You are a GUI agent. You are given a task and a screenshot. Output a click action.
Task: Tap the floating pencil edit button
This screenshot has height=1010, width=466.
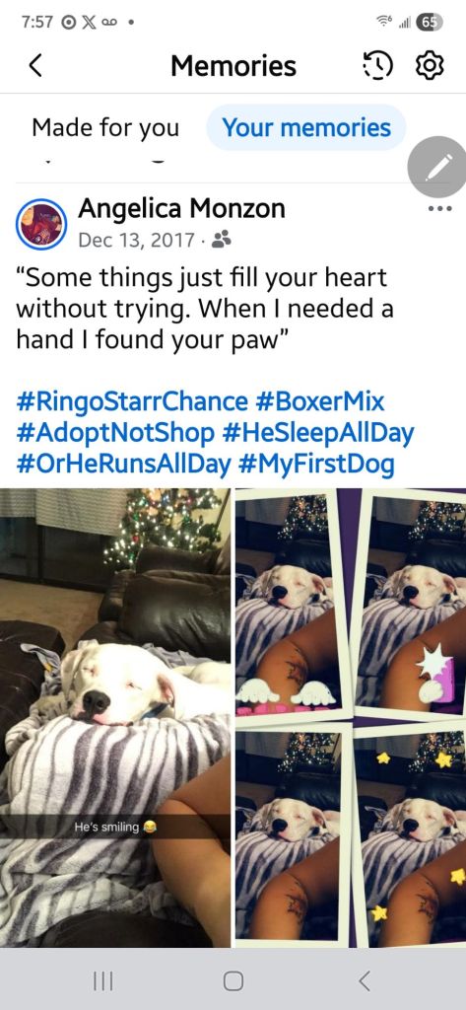(x=439, y=167)
